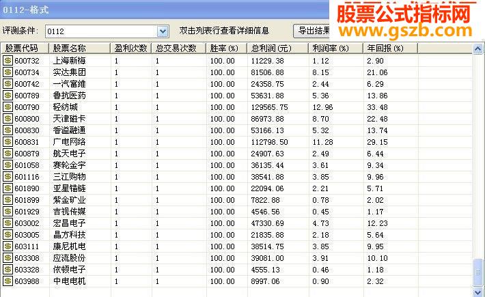Click the vertical scrollbar thumb

(x=478, y=272)
